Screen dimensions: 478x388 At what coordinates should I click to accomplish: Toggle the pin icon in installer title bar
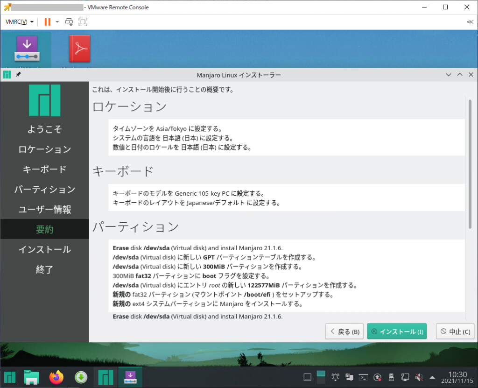pos(18,74)
